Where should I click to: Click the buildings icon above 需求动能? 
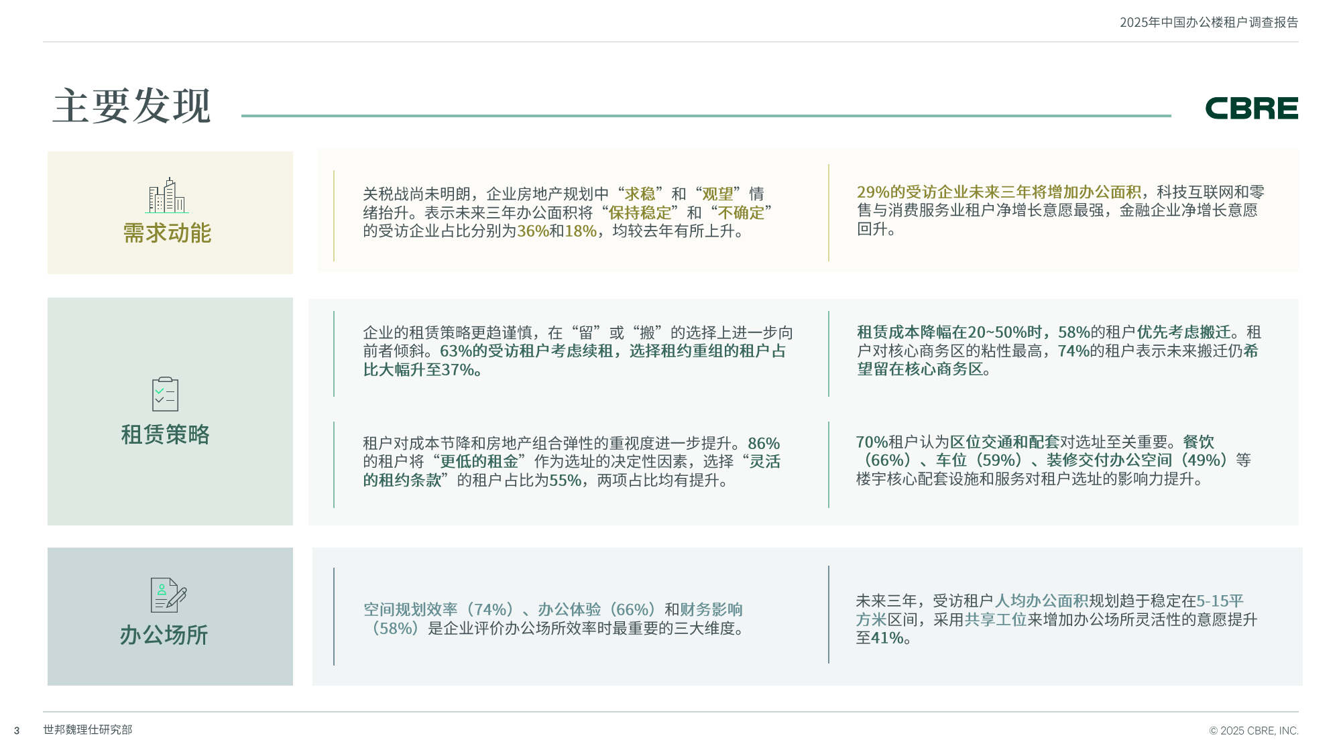click(x=166, y=195)
